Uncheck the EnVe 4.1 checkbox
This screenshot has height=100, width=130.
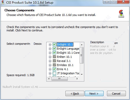[x=54, y=69]
